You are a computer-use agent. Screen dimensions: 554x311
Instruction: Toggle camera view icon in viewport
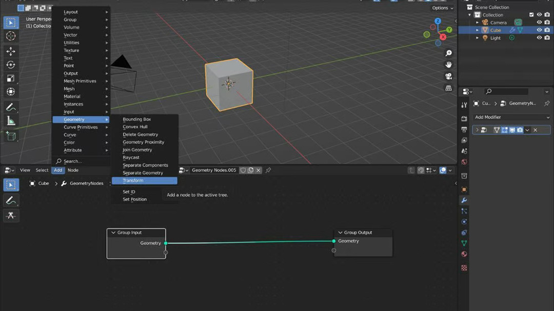pyautogui.click(x=448, y=76)
